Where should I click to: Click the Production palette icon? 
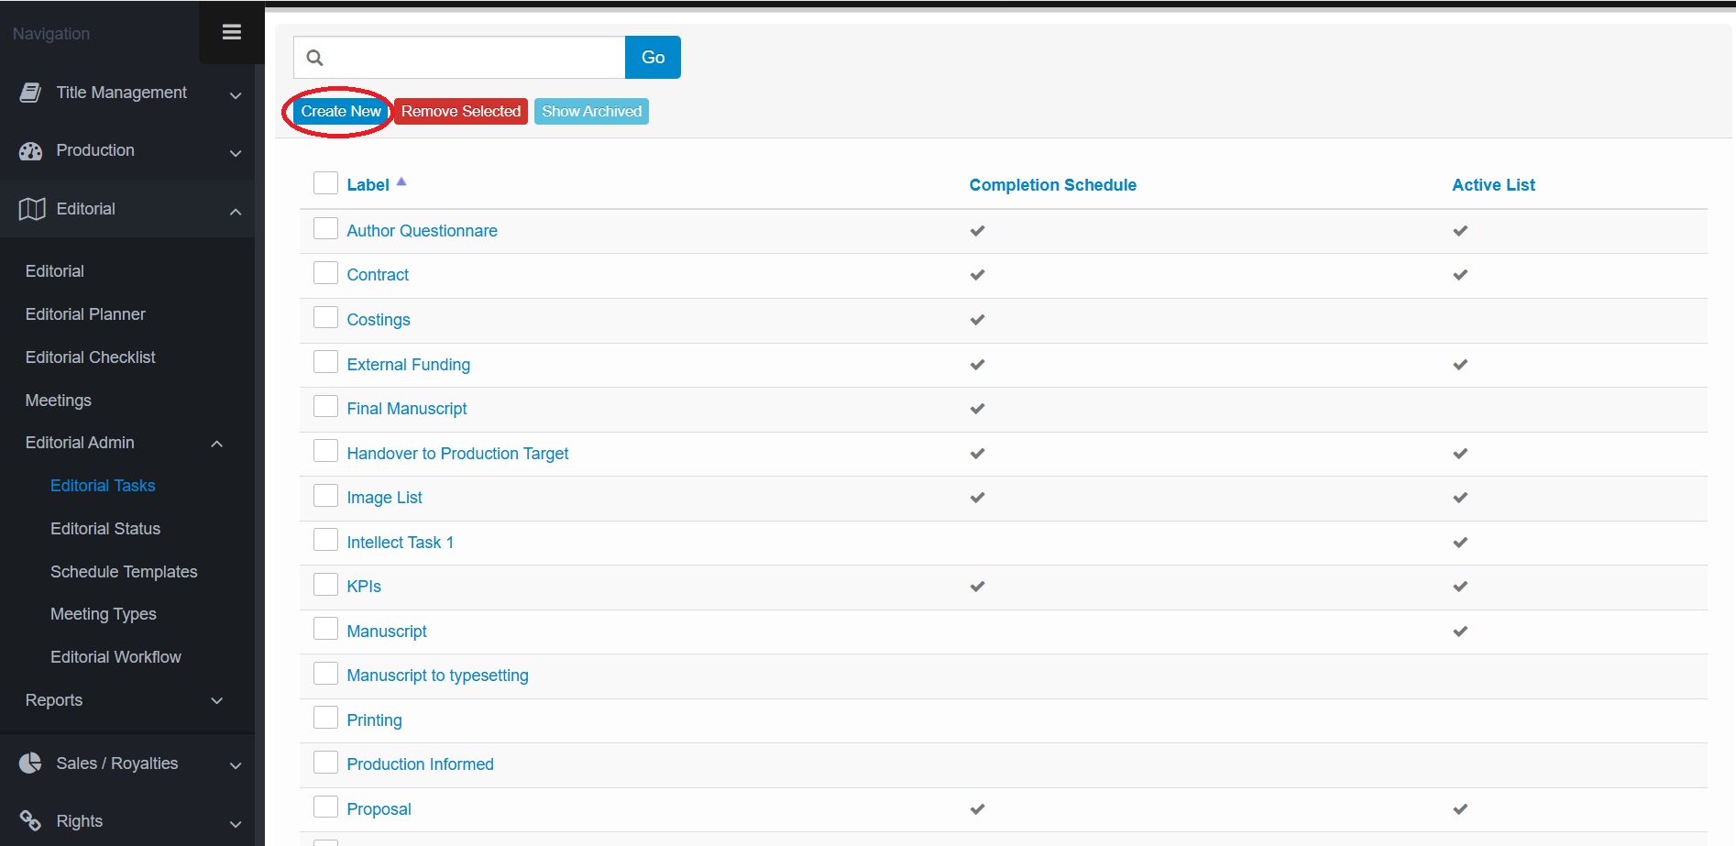pyautogui.click(x=31, y=151)
